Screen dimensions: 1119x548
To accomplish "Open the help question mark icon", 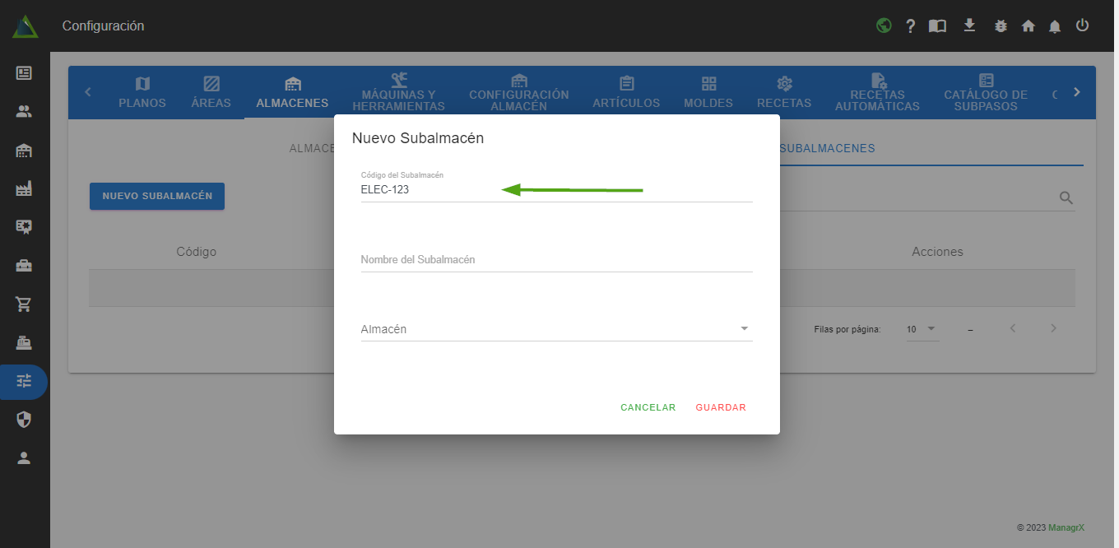I will (910, 26).
